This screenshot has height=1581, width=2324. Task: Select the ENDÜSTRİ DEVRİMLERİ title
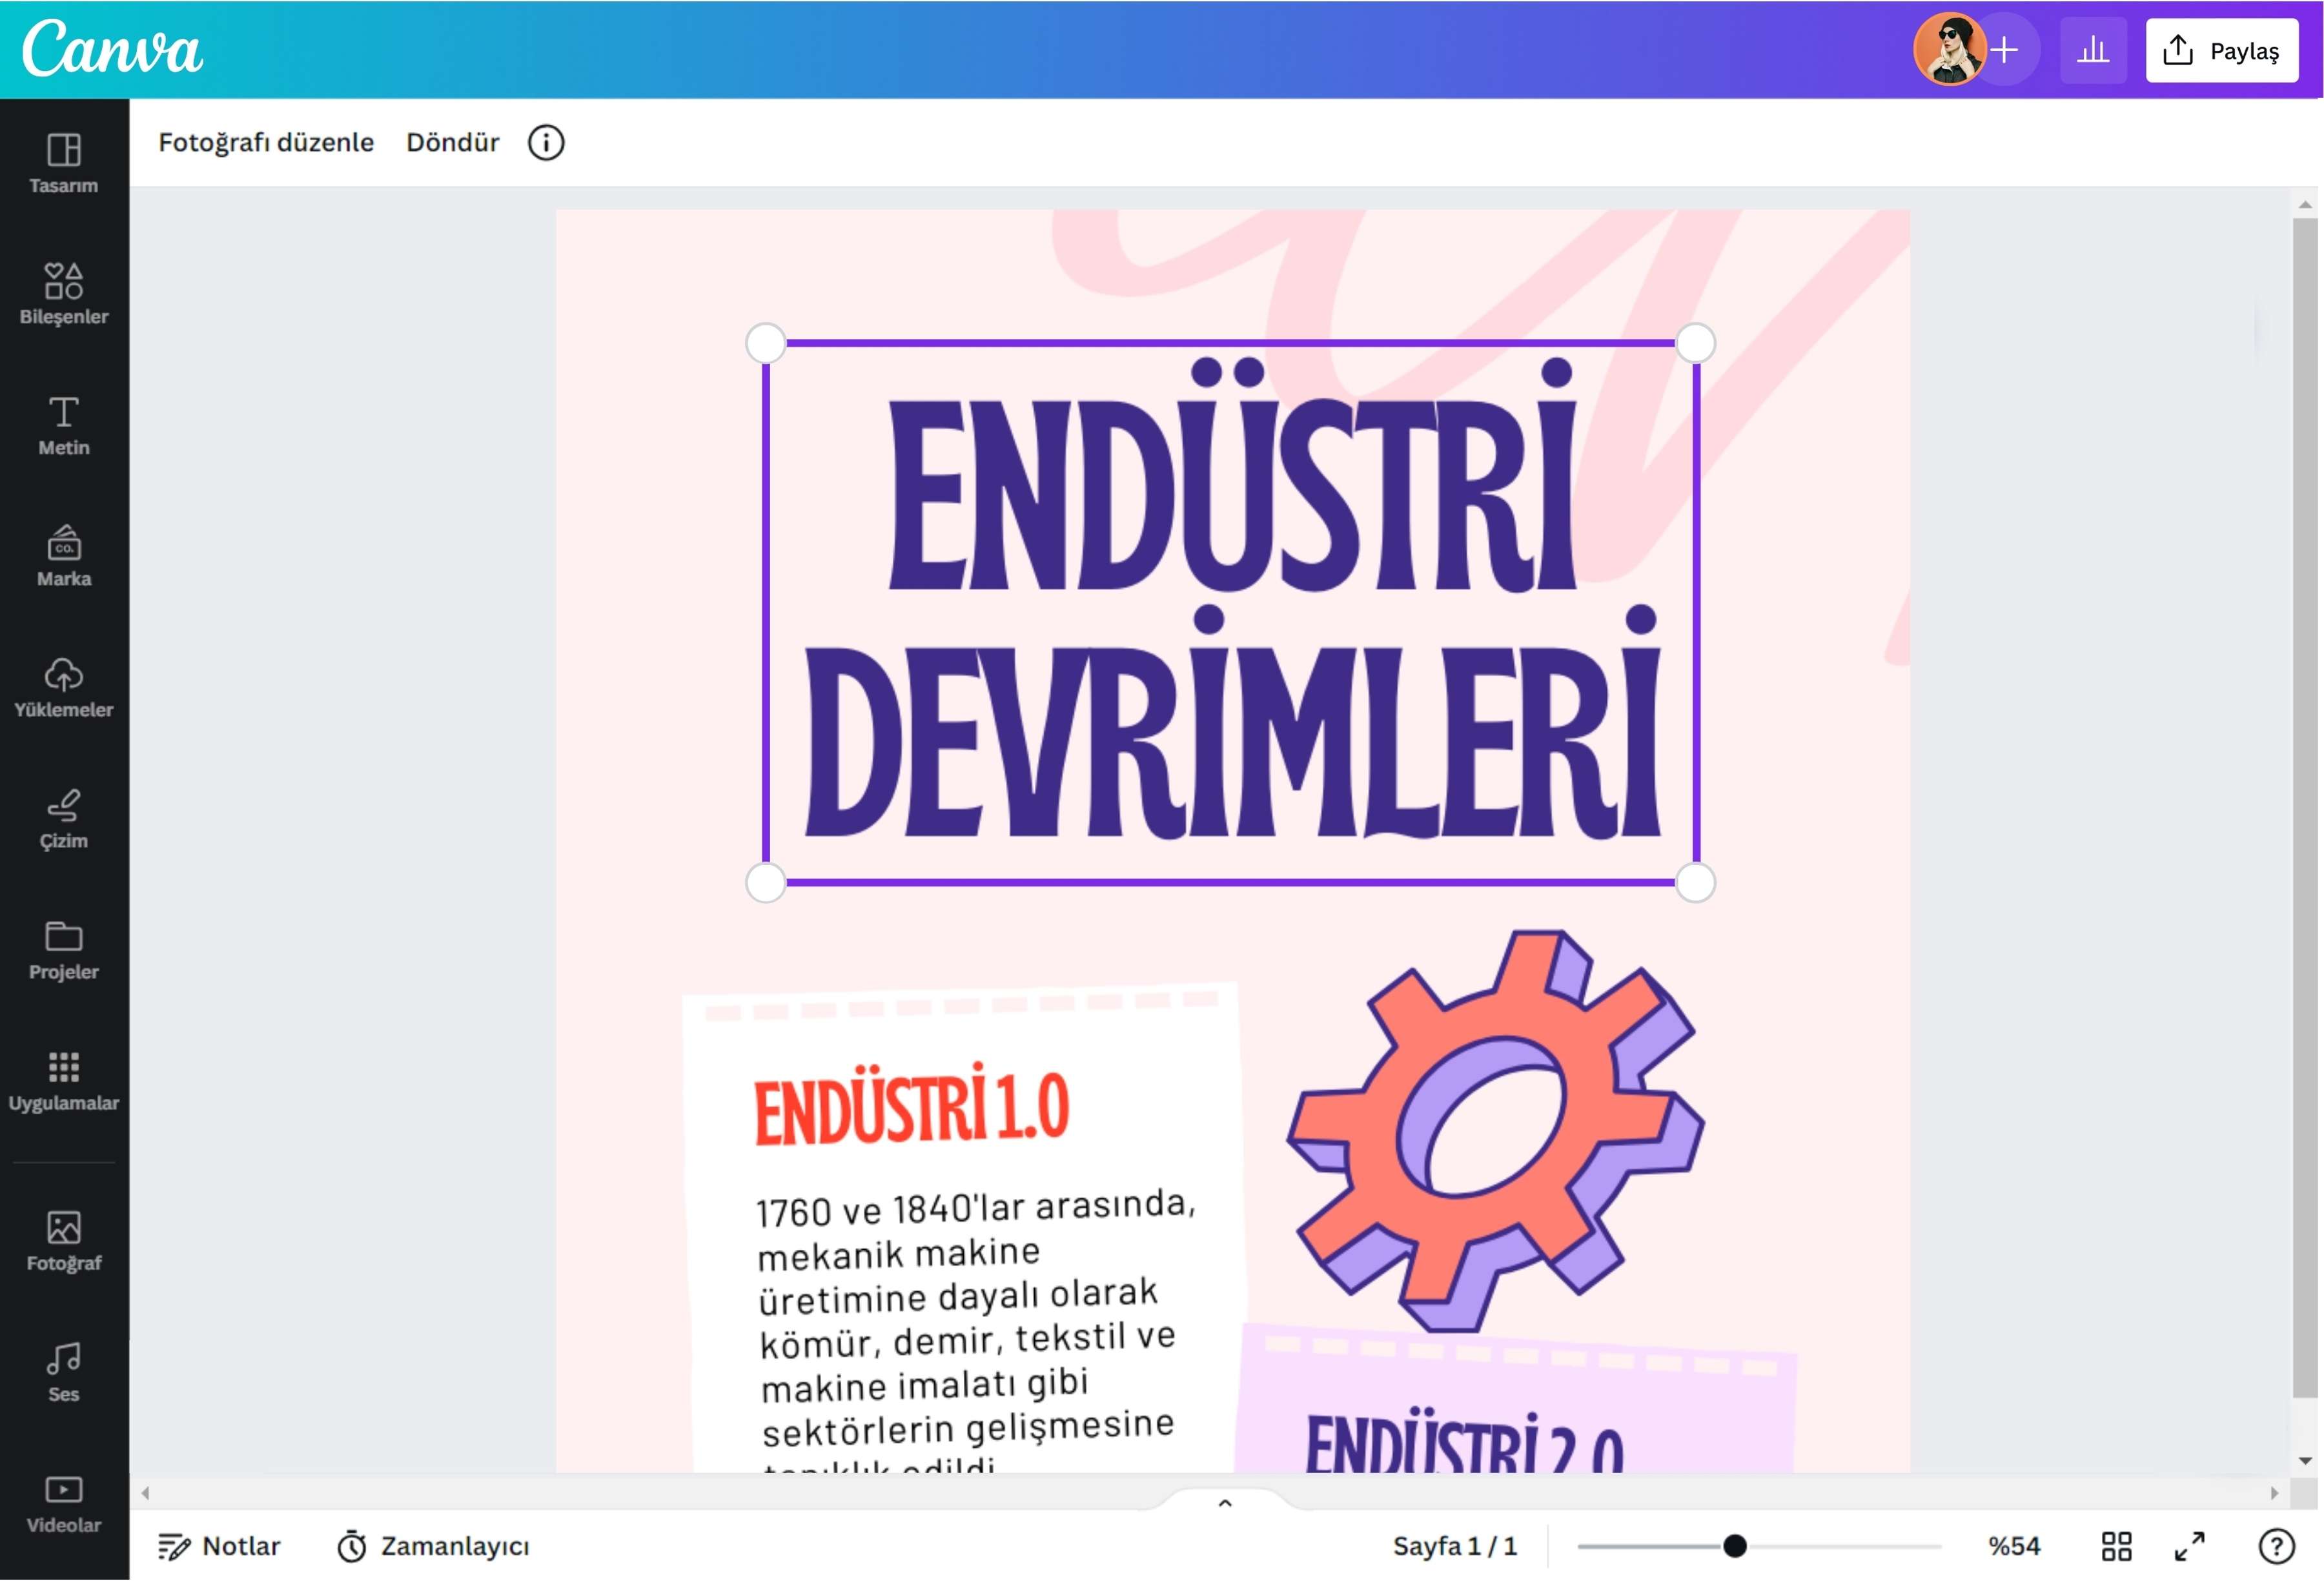(x=1231, y=600)
